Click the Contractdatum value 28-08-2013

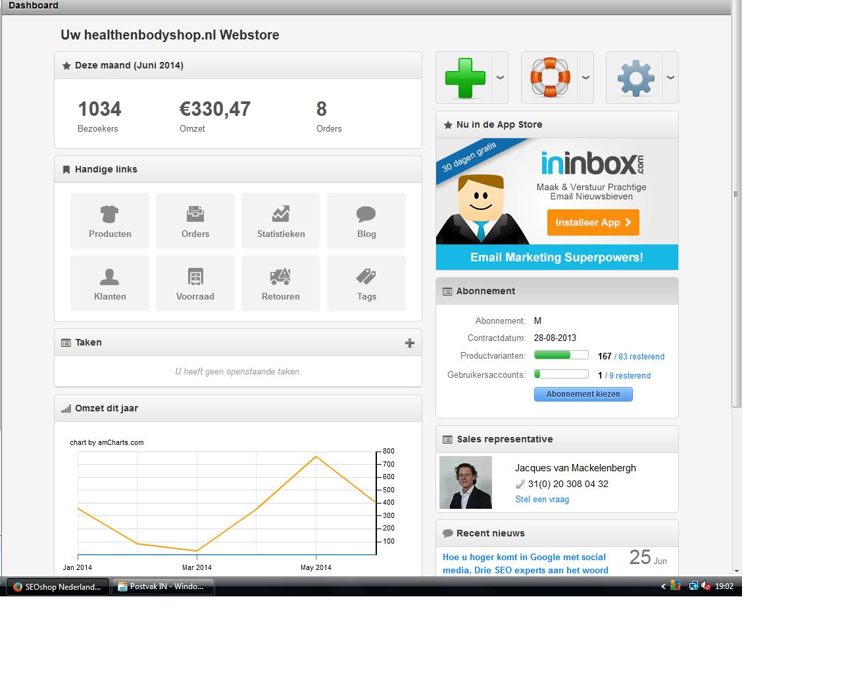coord(555,338)
